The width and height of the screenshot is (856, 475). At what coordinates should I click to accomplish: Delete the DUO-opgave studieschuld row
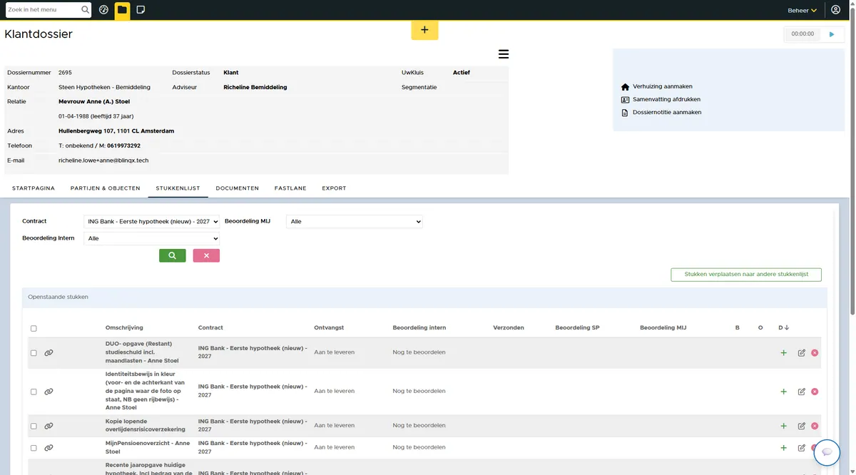pos(815,352)
